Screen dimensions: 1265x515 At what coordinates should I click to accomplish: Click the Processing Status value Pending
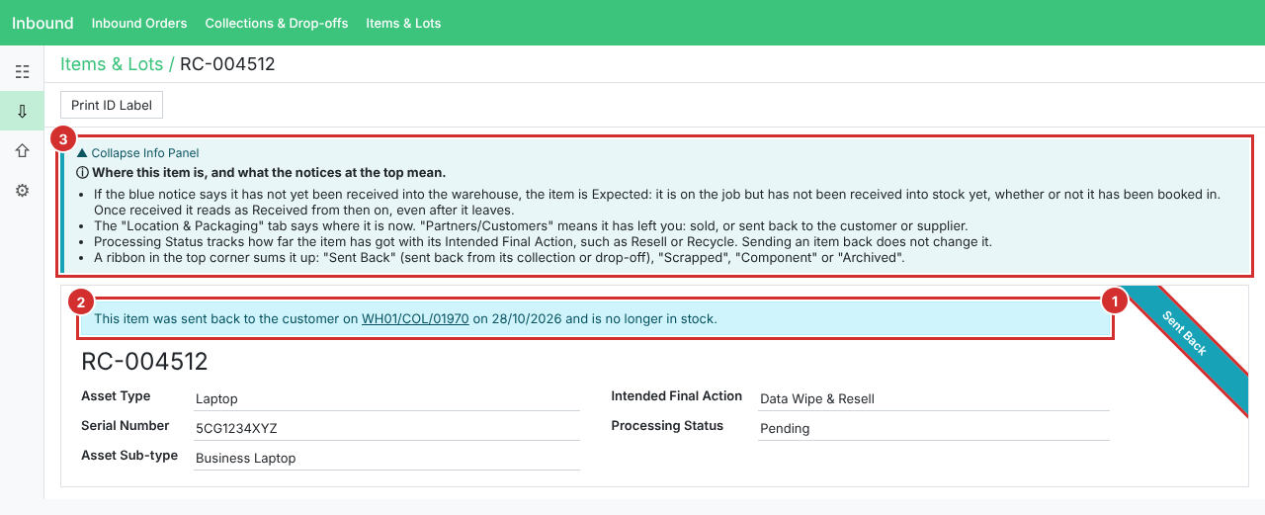(933, 429)
